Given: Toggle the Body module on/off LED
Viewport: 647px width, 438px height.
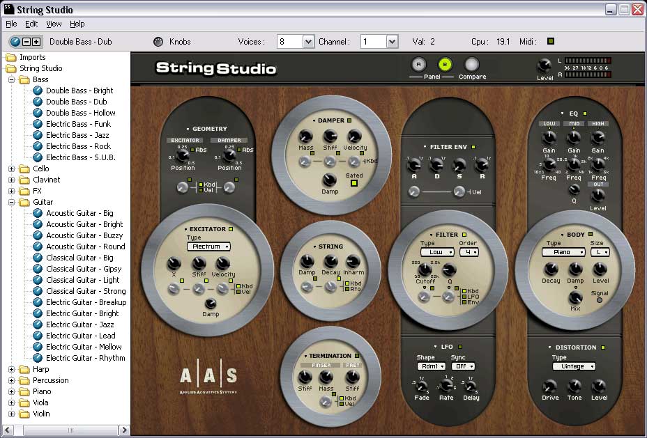Looking at the screenshot, I should click(x=591, y=234).
